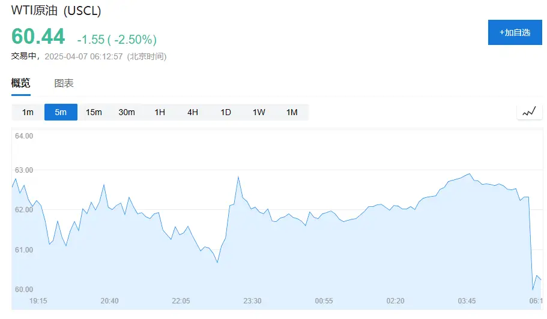
Task: Click the price spike peak before 23:30
Action: [238, 177]
